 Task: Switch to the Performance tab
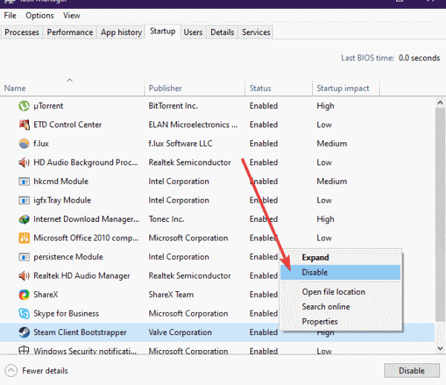point(70,32)
